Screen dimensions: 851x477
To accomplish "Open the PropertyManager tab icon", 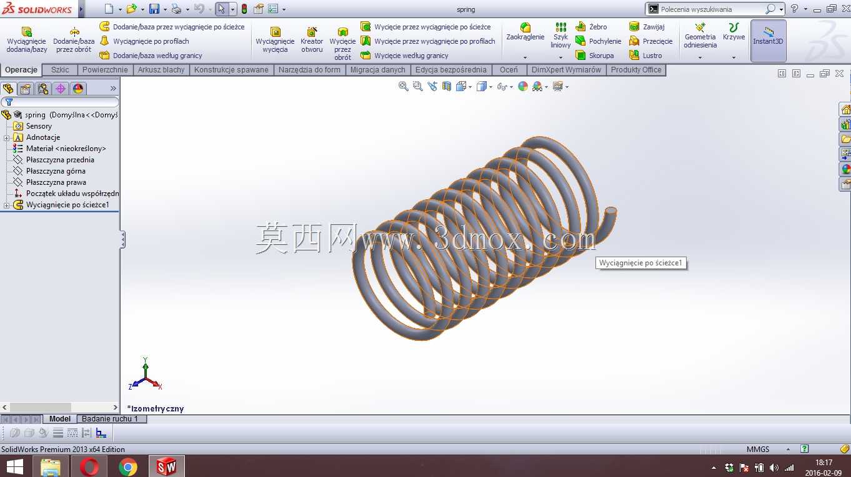I will [26, 89].
